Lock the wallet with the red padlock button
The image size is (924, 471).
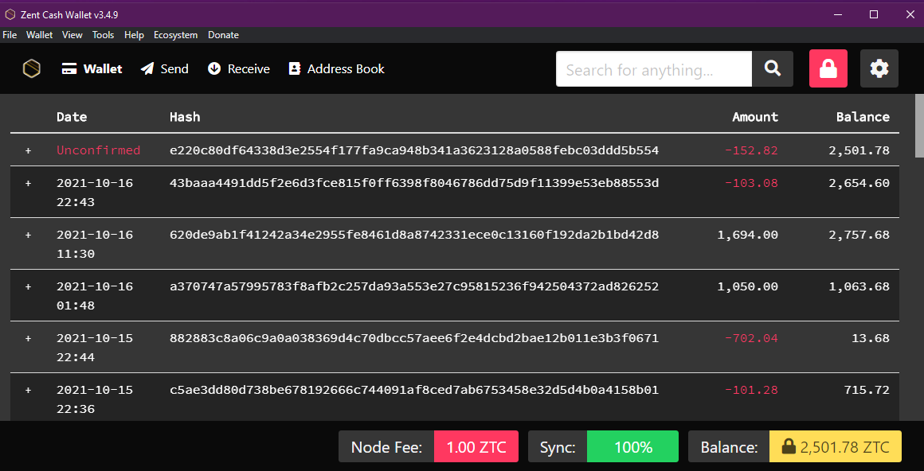(x=828, y=69)
